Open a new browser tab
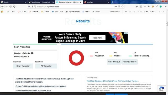Screen dimensions: 168x95 [113, 2]
